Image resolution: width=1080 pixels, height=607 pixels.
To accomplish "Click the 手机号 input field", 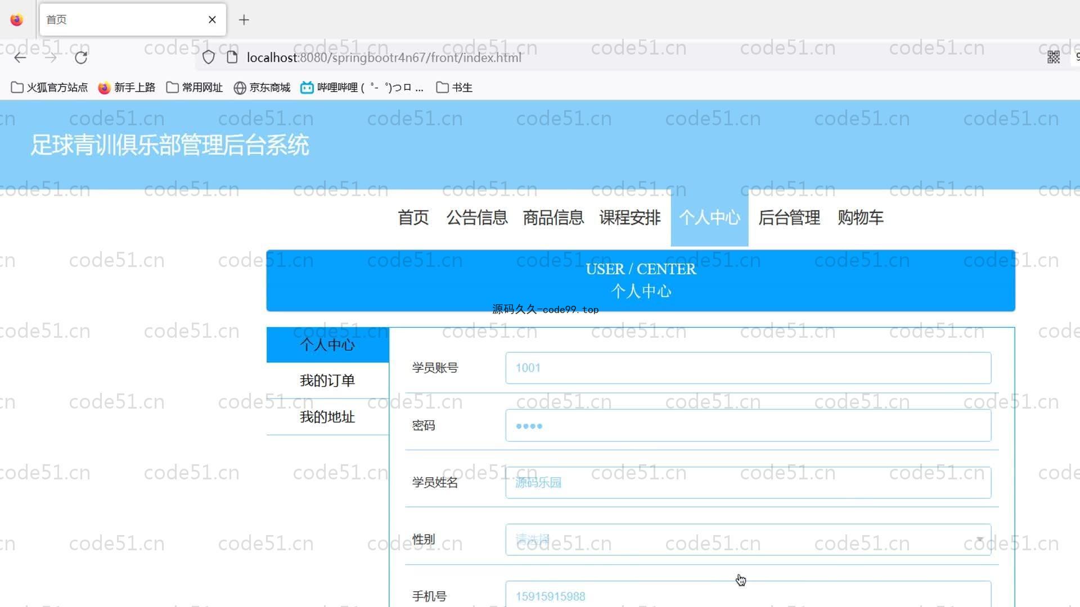I will (748, 594).
